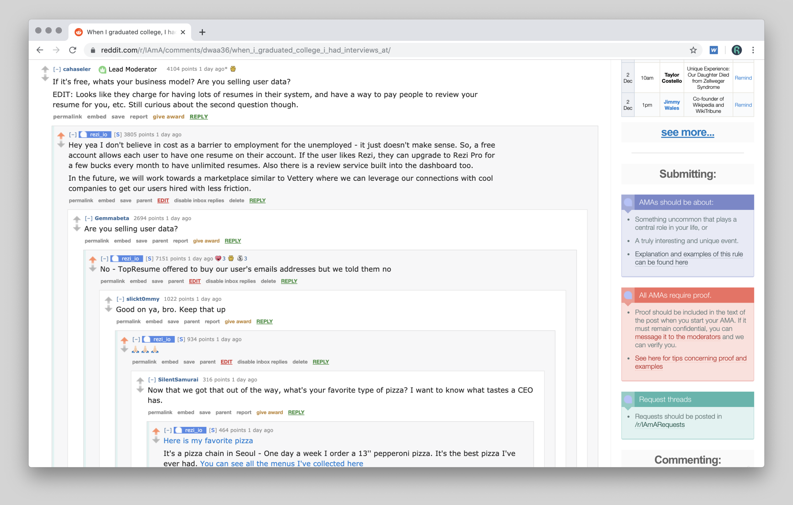
Task: Open the Chrome profile avatar
Action: (x=737, y=50)
